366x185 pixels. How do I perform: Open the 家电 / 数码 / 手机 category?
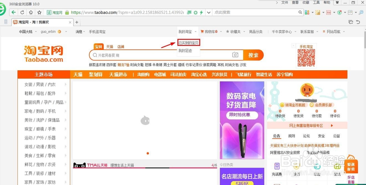tap(40, 111)
